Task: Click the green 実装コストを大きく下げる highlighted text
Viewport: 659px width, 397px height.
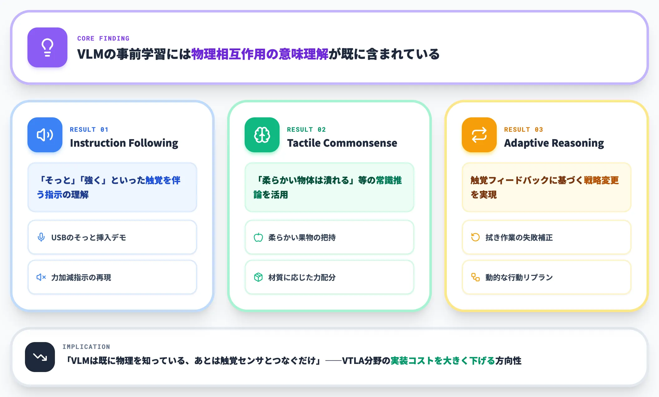Action: click(442, 361)
